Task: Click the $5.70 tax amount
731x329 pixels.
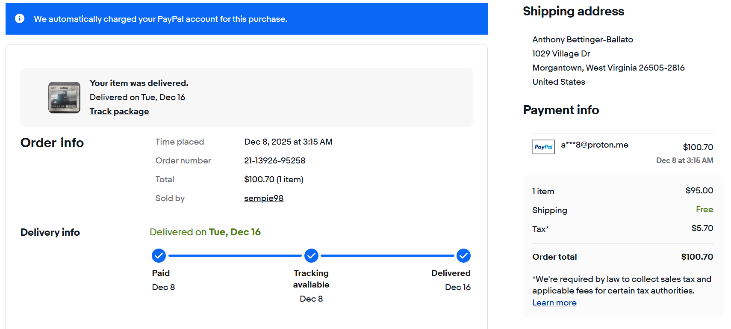Action: coord(702,228)
